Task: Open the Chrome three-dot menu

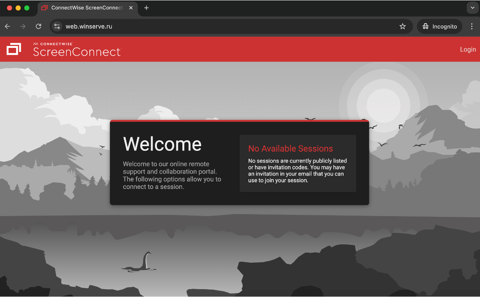Action: pyautogui.click(x=472, y=26)
